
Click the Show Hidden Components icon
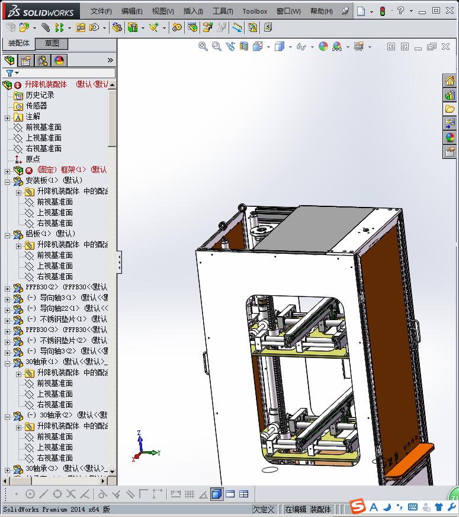coord(117,27)
